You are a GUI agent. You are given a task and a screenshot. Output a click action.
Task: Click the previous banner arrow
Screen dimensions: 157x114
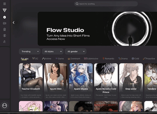14,22
